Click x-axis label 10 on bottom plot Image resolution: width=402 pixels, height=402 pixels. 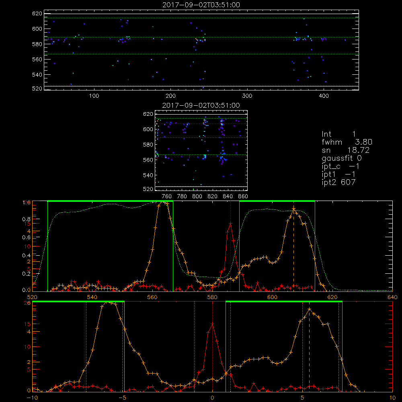(392, 398)
